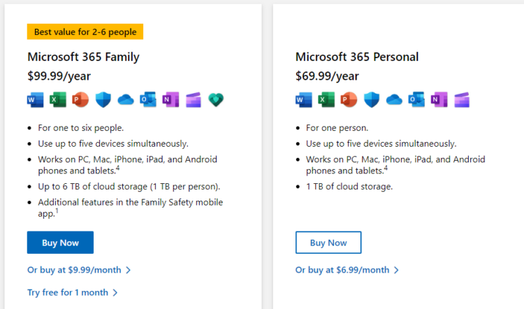The height and width of the screenshot is (309, 524).
Task: Click the Excel icon in the Family plan
Action: pyautogui.click(x=58, y=100)
